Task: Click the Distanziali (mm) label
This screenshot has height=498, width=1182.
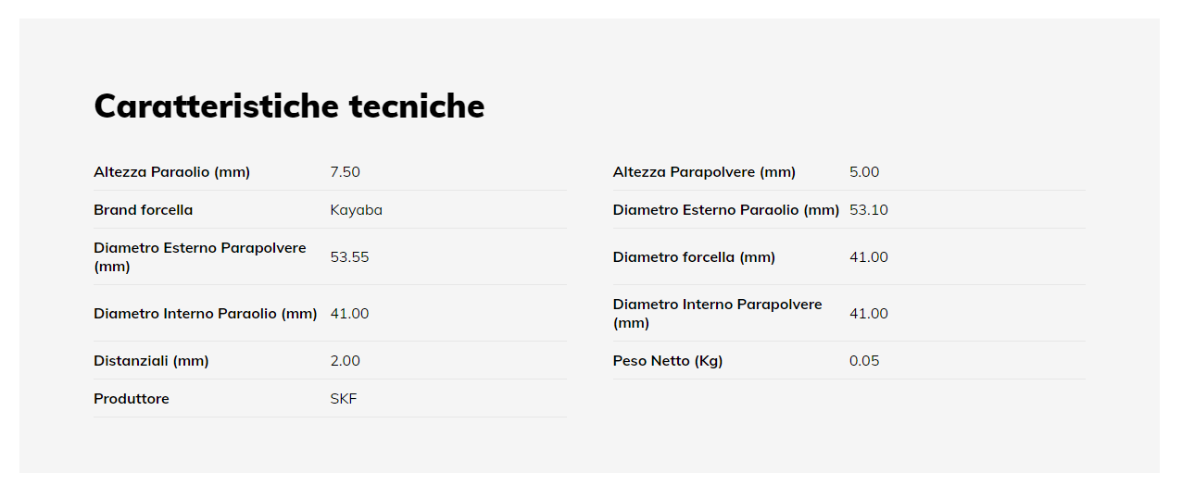Action: click(x=151, y=361)
